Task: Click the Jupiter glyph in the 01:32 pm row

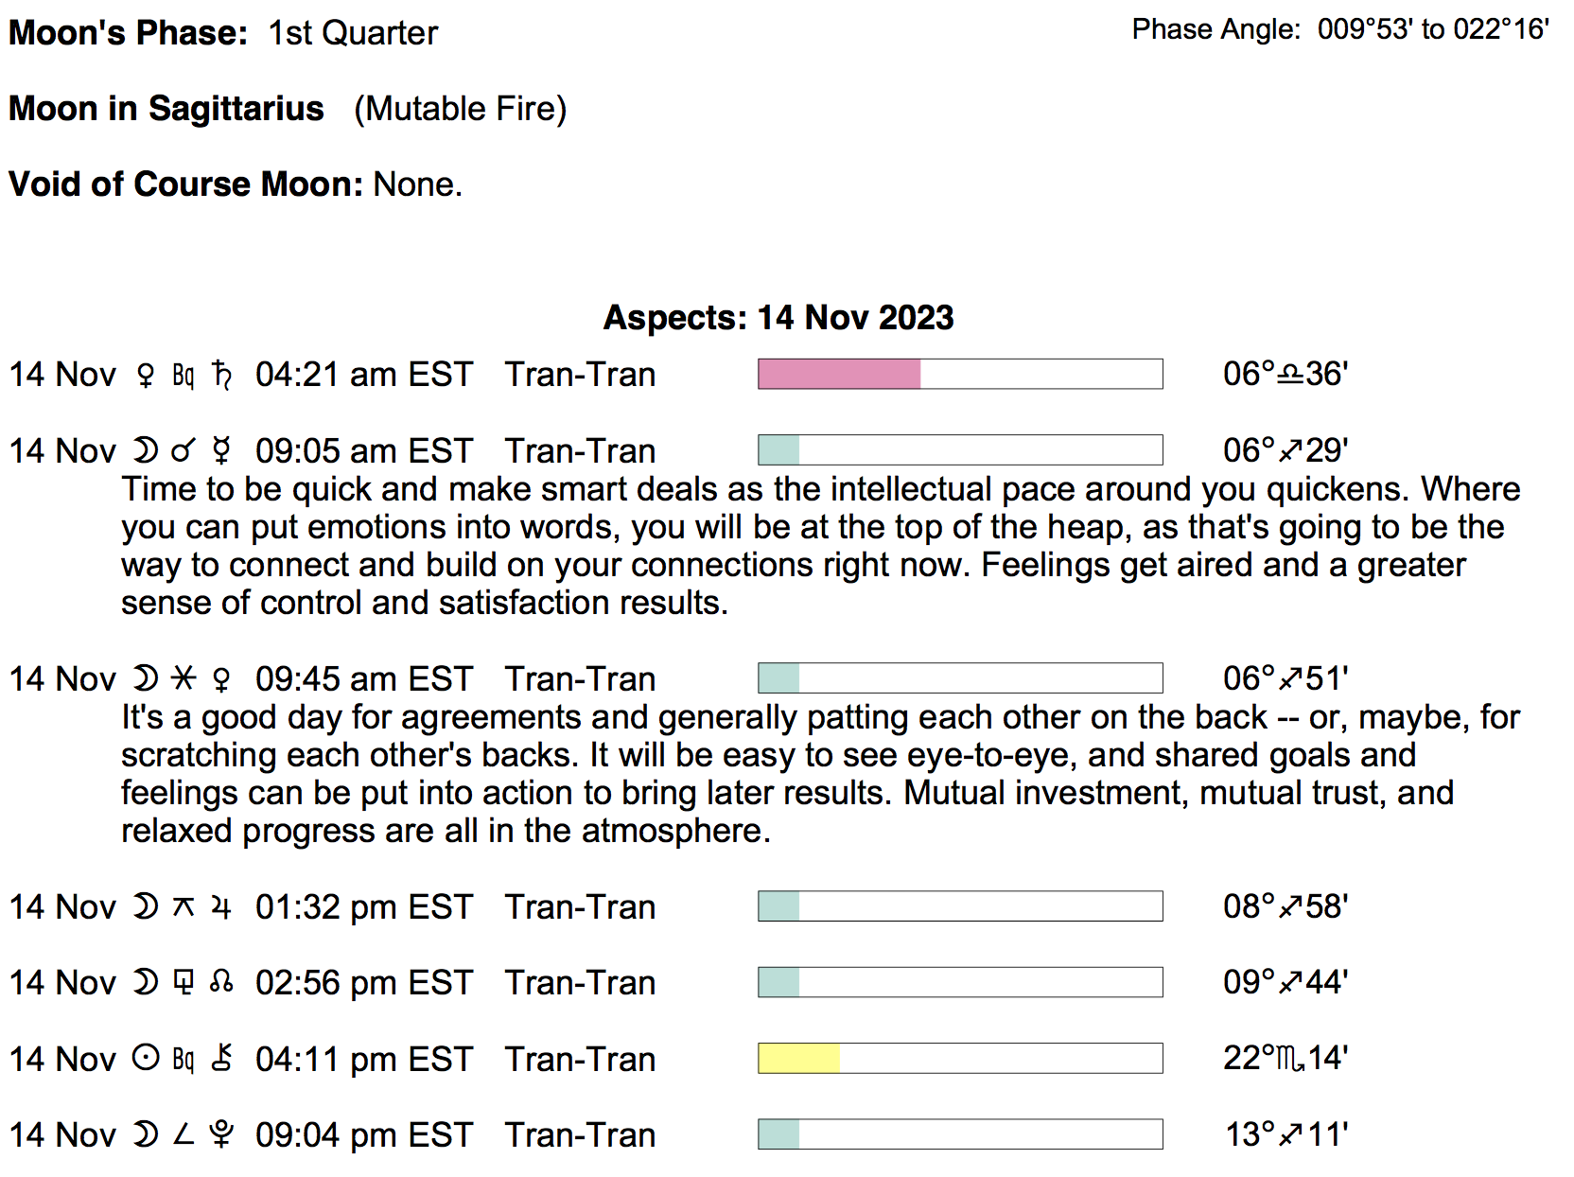Action: point(221,907)
